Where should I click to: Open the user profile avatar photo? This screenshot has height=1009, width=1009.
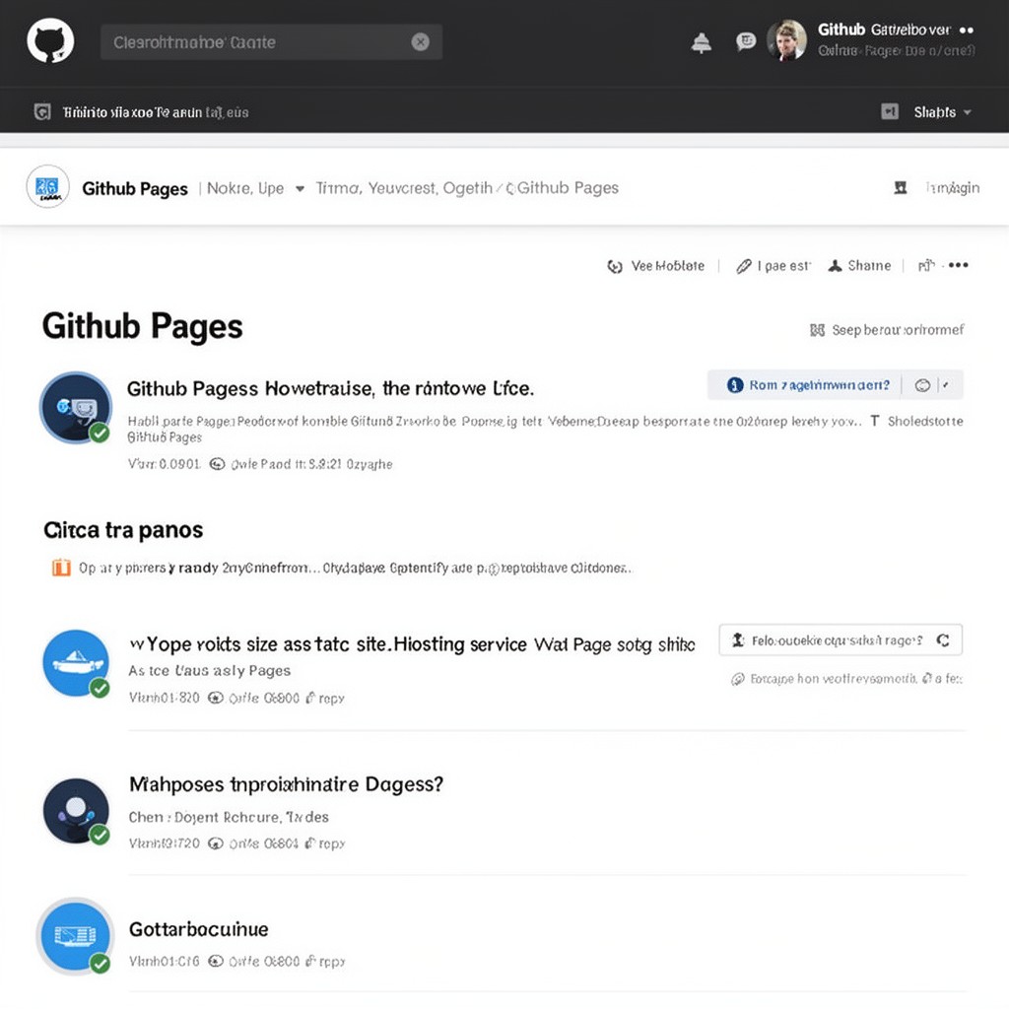(x=786, y=39)
